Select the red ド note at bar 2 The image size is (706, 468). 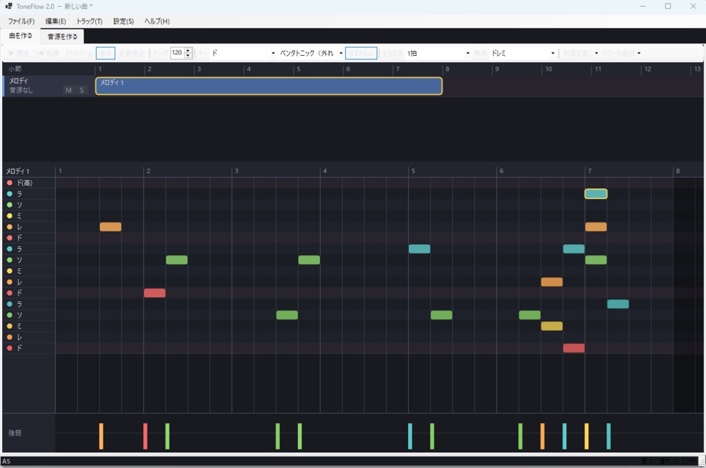(x=154, y=293)
